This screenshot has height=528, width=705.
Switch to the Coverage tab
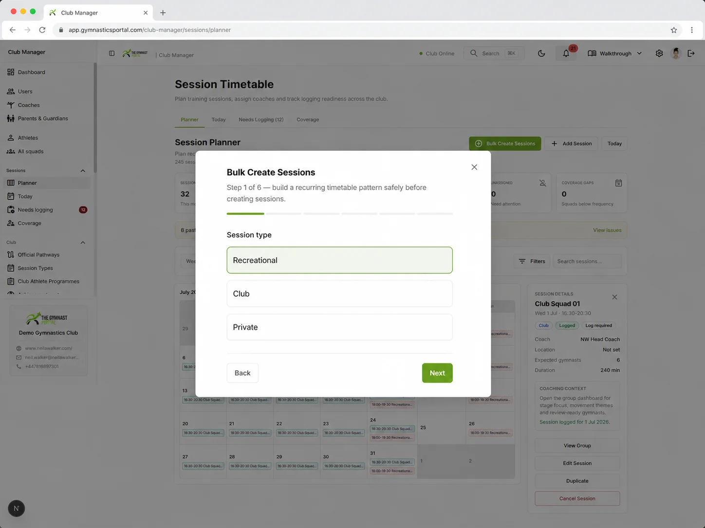click(308, 120)
